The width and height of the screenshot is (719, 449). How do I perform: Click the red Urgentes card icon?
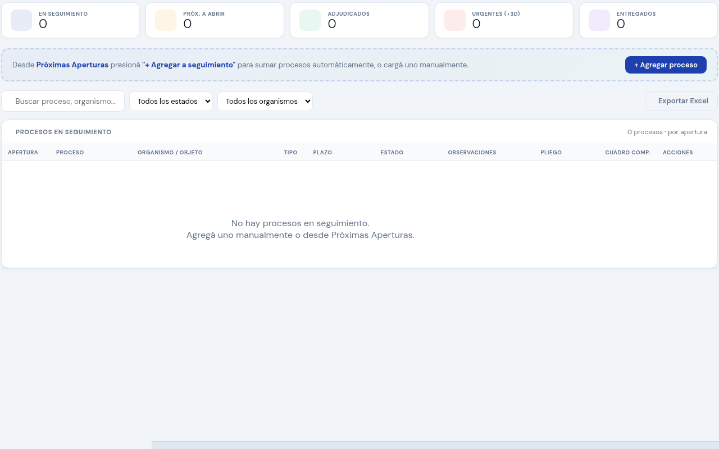coord(455,20)
